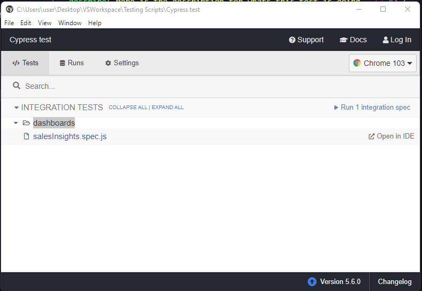This screenshot has width=422, height=291.
Task: Open the File menu
Action: [9, 23]
